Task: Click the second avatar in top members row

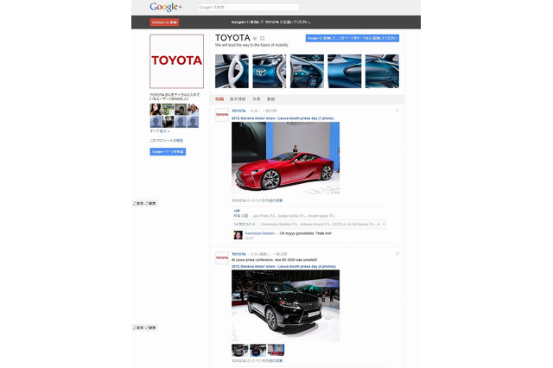Action: tap(168, 109)
